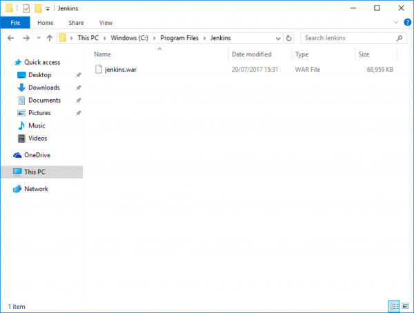Expand chevron after This PC breadcrumb
Viewport: 414px width, 313px height.
(105, 39)
